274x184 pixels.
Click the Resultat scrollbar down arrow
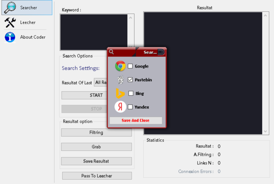[x=265, y=131]
